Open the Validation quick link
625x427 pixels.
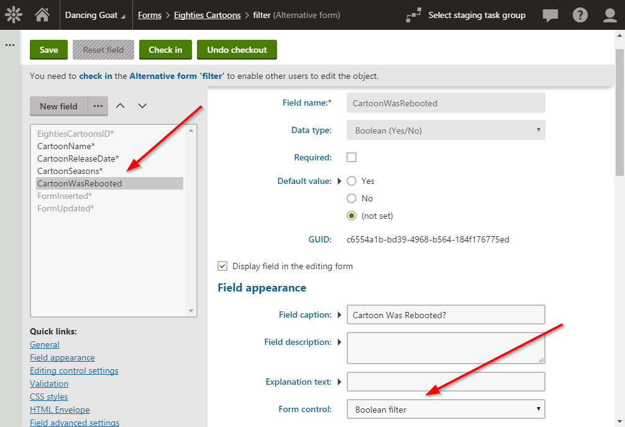[x=48, y=383]
